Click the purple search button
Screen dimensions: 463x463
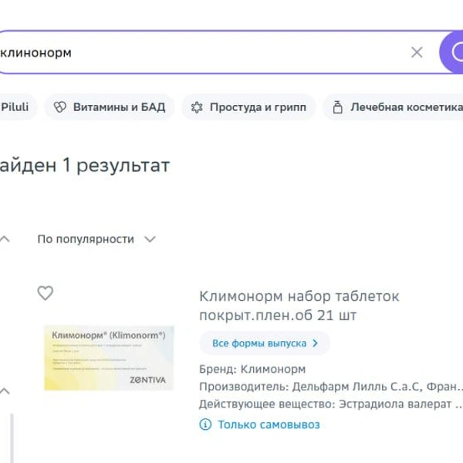coord(451,52)
